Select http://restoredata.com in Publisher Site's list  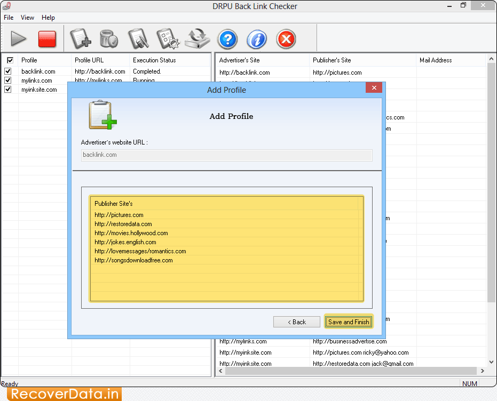(123, 224)
